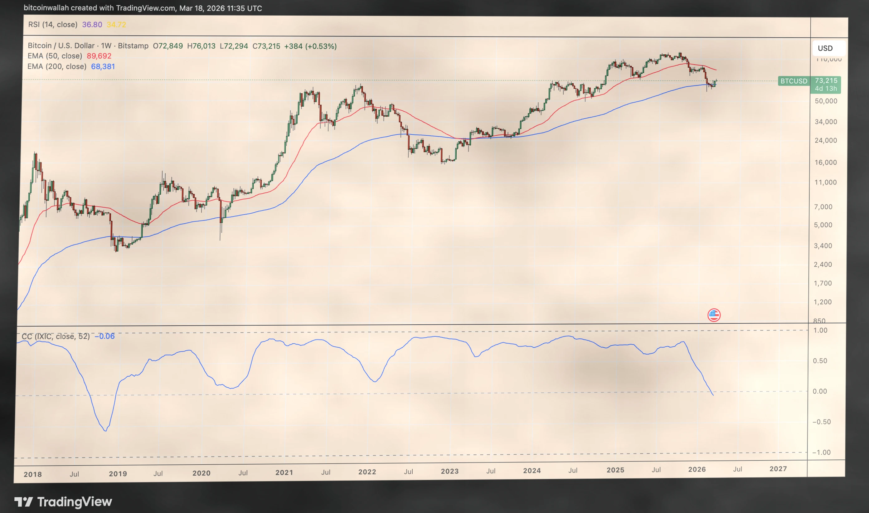This screenshot has height=513, width=869.
Task: Select the RSI (14, close) indicator legend
Action: (52, 25)
